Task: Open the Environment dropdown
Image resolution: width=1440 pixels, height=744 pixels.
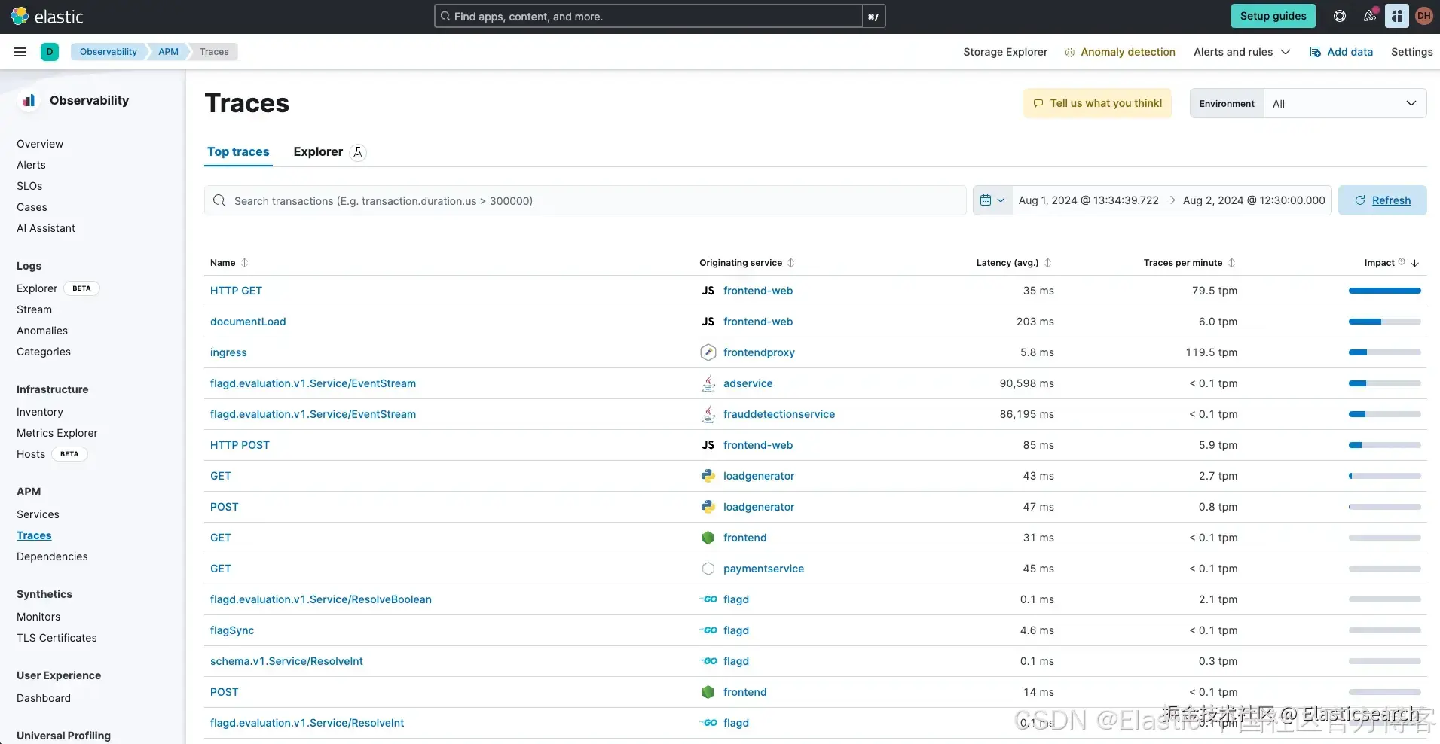Action: [1344, 104]
